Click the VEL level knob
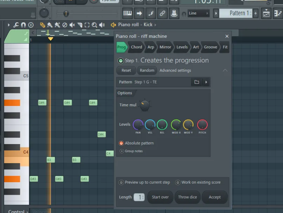This screenshot has width=283, height=213. coord(150,125)
